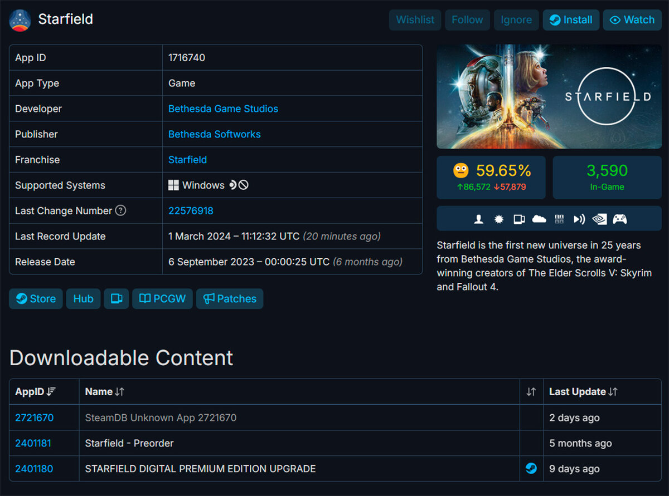Ignore Starfield
Screen dimensions: 669x496
516,20
